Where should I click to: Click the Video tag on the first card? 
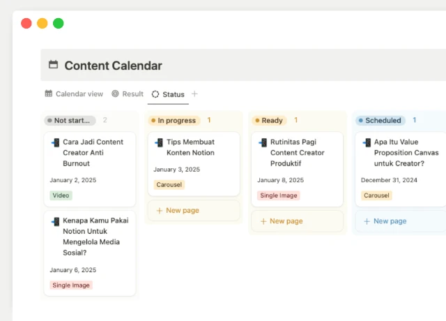[61, 195]
